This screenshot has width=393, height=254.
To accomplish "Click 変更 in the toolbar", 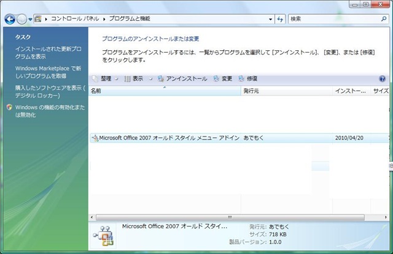I will click(x=223, y=79).
